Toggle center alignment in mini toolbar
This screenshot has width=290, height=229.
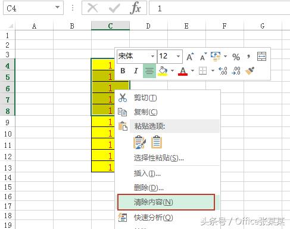pyautogui.click(x=149, y=71)
